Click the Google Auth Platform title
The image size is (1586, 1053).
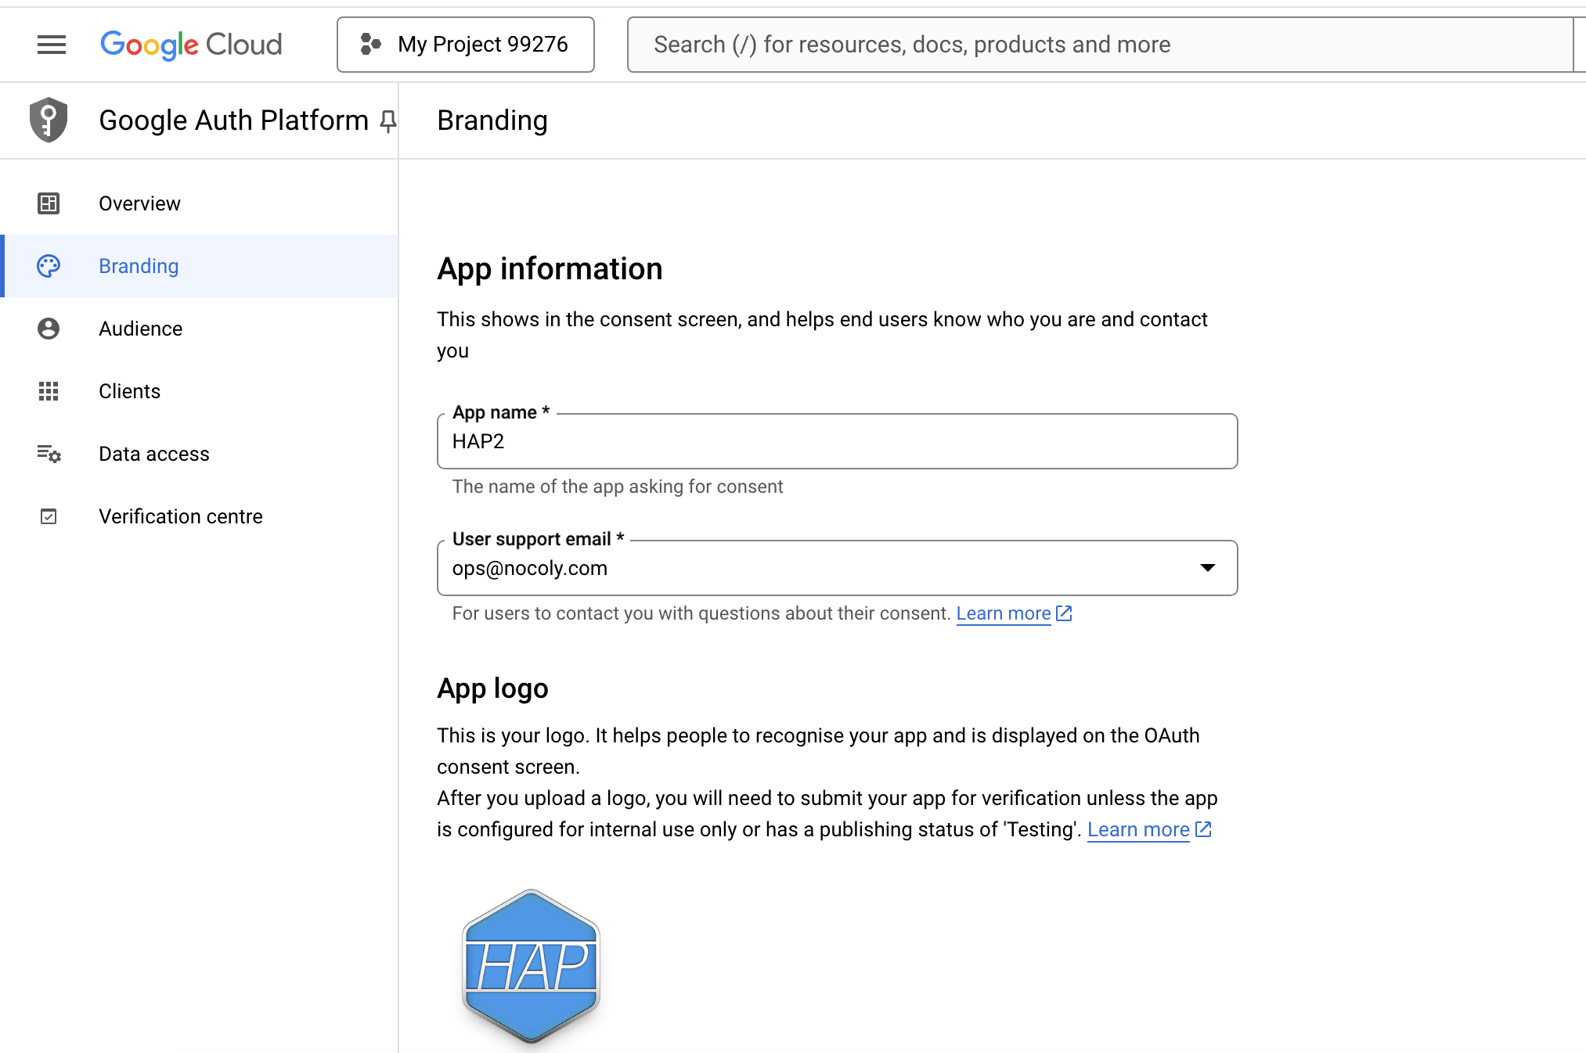tap(233, 120)
